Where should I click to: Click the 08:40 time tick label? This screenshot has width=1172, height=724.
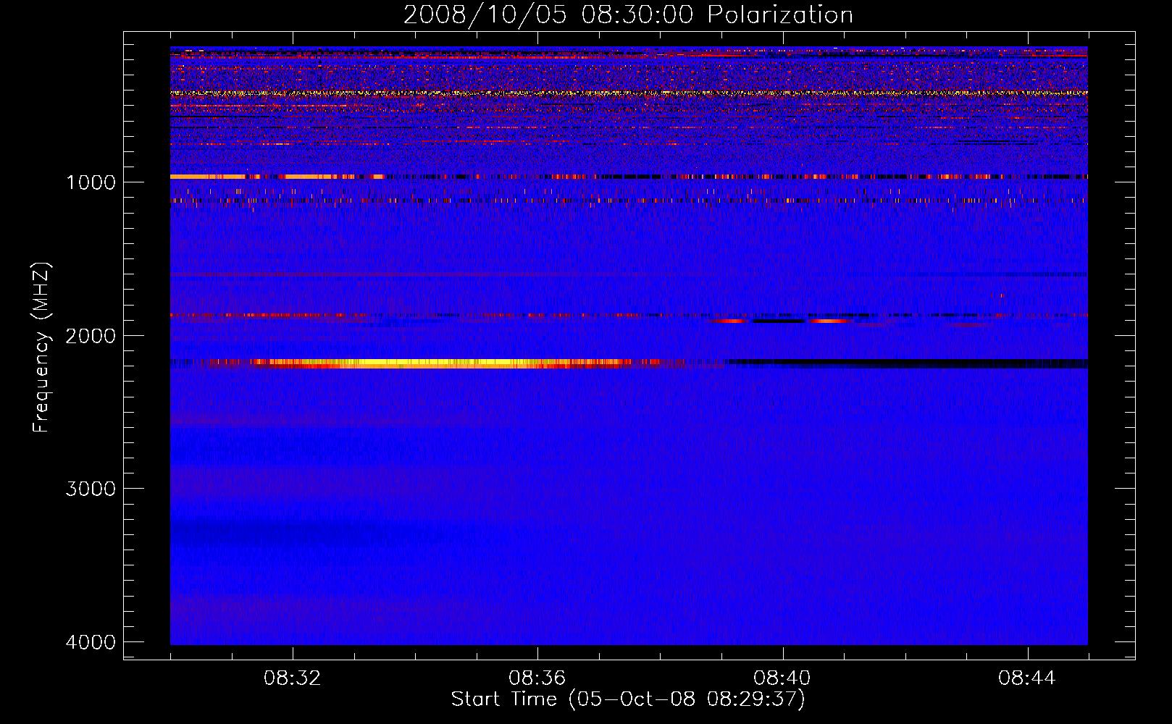point(782,678)
